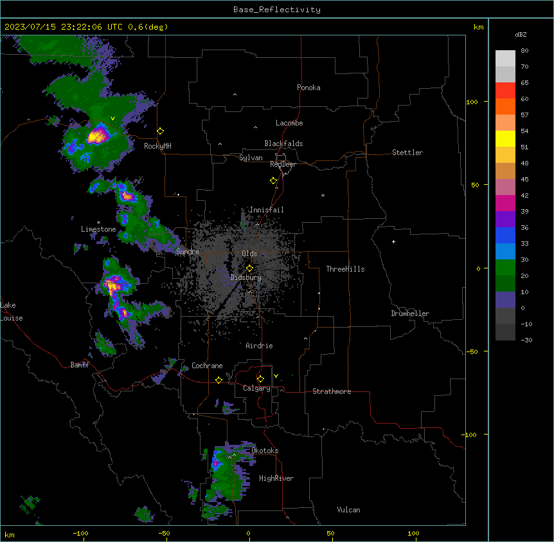Click the -100 tick on bottom axis
Image resolution: width=554 pixels, height=542 pixels.
(80, 533)
